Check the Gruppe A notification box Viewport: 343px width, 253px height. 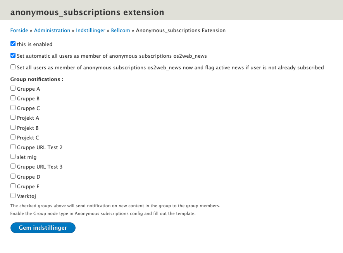(13, 88)
